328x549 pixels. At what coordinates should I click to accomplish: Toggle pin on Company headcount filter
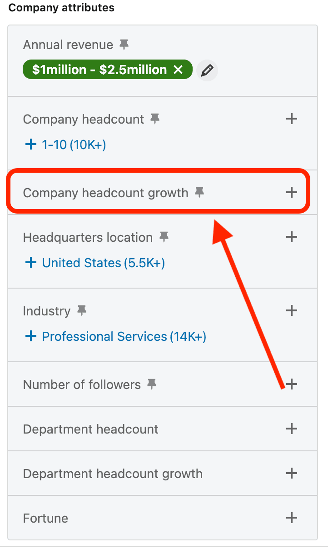pyautogui.click(x=155, y=119)
